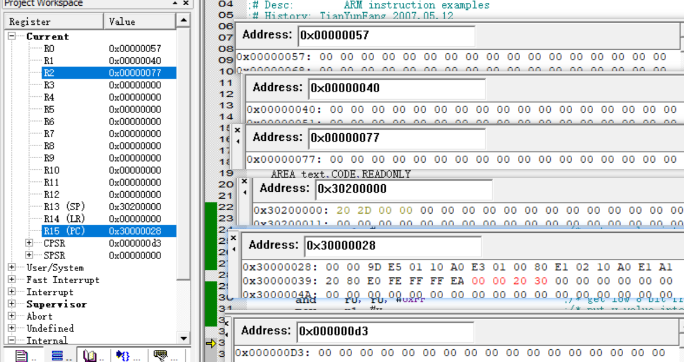Select the R7 register row

point(109,133)
